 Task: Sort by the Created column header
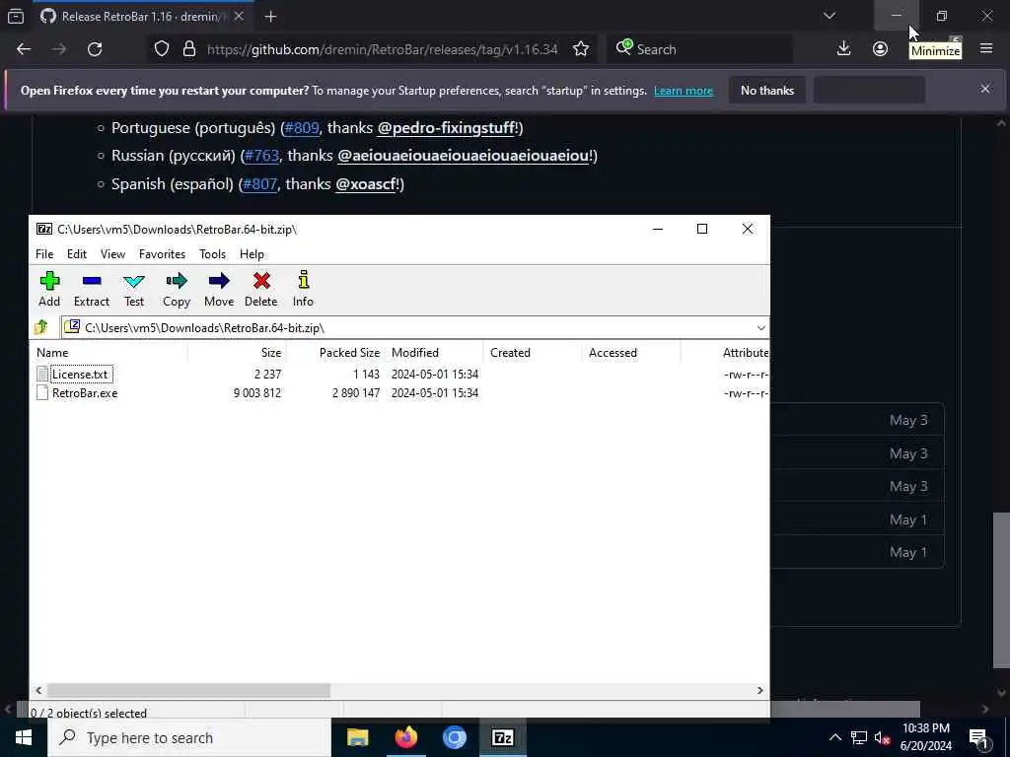pos(533,353)
